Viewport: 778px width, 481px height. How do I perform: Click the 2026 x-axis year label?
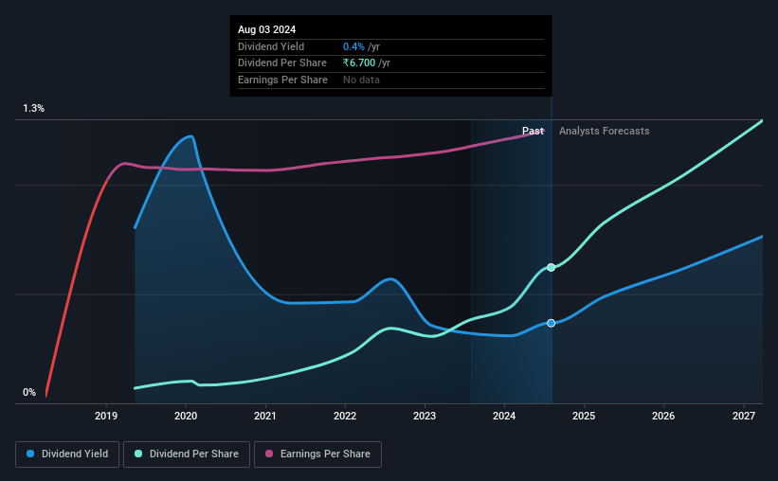[x=663, y=416]
